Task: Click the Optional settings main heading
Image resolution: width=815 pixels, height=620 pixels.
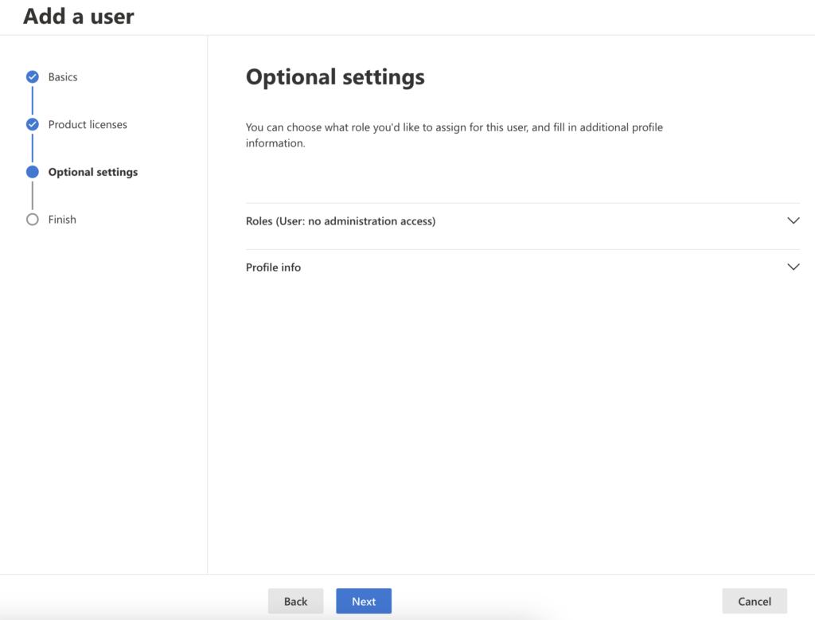Action: pyautogui.click(x=335, y=77)
